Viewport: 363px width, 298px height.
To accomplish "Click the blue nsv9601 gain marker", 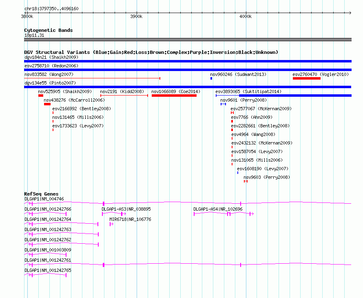I will (223, 104).
